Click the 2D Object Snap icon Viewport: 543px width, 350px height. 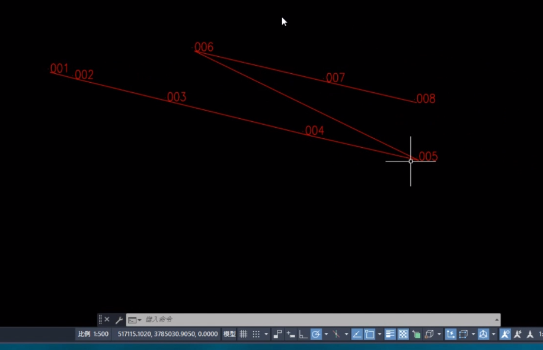[370, 334]
